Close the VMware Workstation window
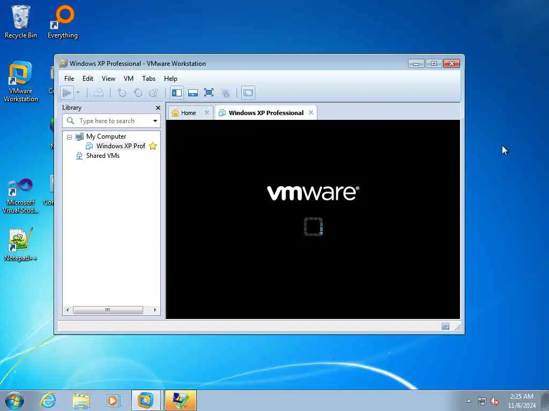 pos(451,63)
